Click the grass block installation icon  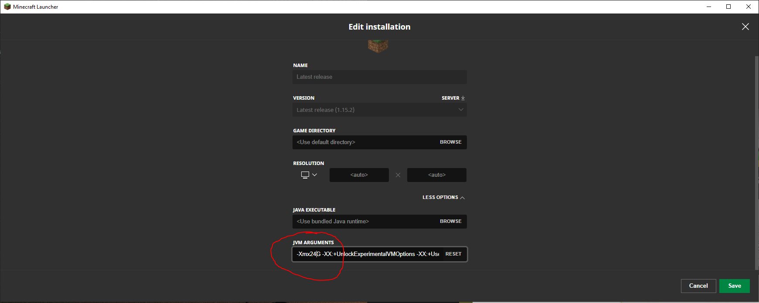click(x=378, y=46)
